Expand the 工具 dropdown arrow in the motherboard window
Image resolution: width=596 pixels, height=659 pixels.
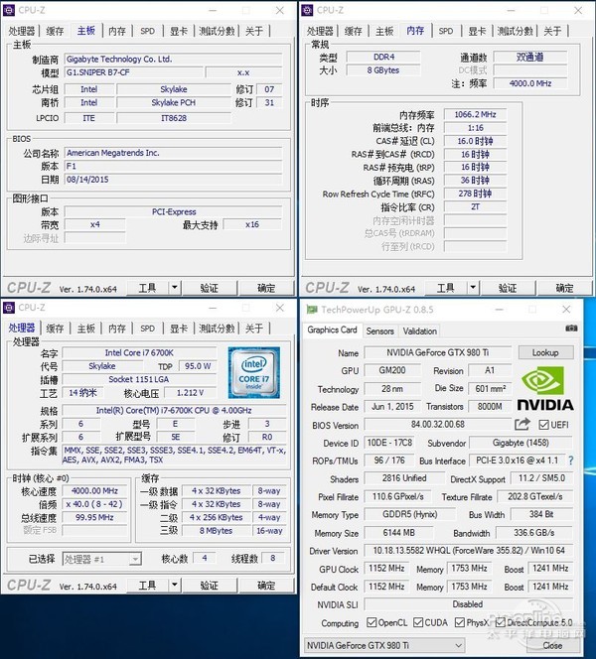pos(175,288)
